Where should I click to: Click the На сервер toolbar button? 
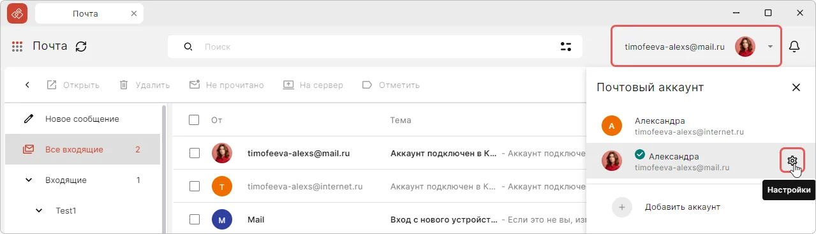click(313, 85)
